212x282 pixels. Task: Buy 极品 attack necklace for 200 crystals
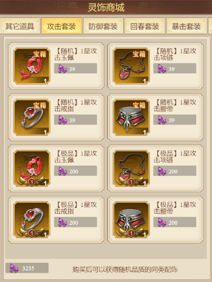click(x=175, y=171)
